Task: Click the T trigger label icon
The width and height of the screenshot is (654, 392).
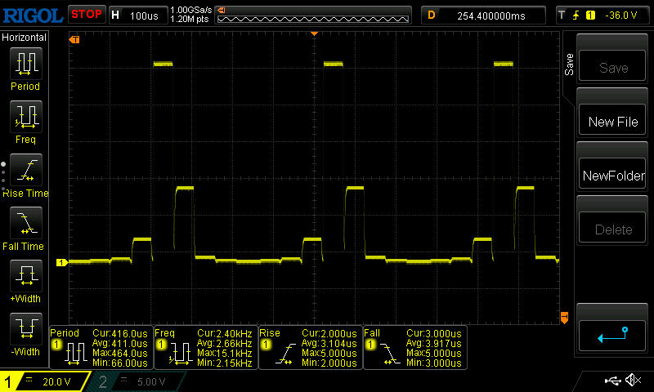Action: click(x=562, y=16)
